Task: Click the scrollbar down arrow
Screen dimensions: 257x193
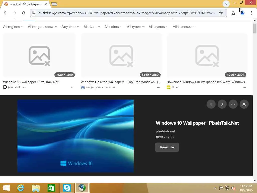Action: (255, 181)
